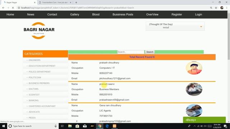Image resolution: width=230 pixels, height=129 pixels.
Task: Close the FreeJobAlert tab
Action: (x=70, y=3)
